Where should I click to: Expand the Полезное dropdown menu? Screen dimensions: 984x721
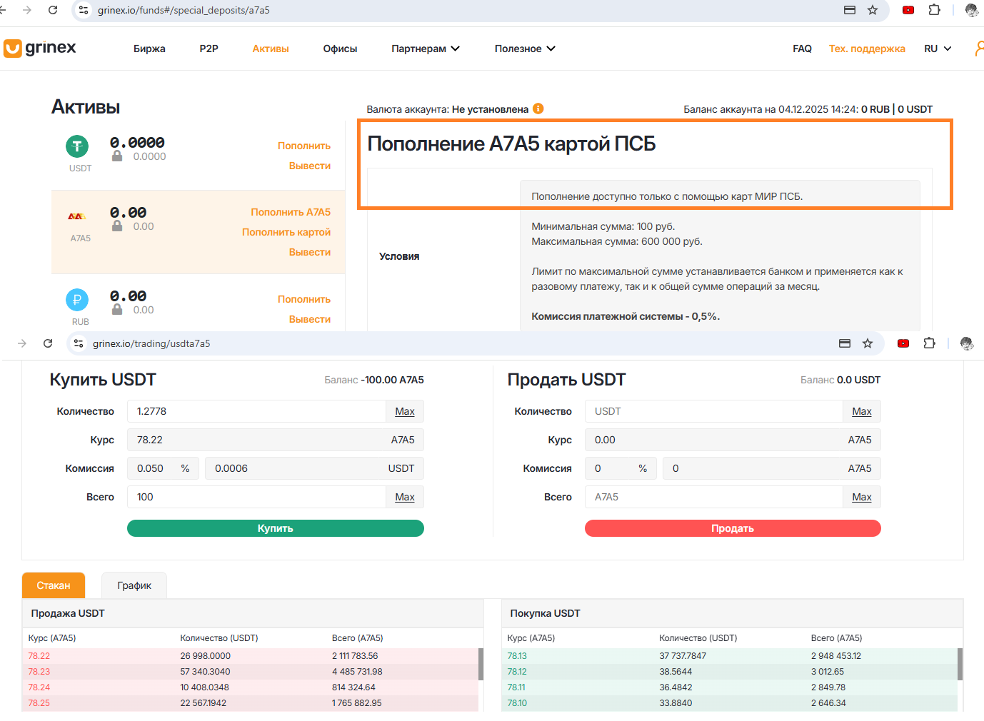click(x=525, y=49)
